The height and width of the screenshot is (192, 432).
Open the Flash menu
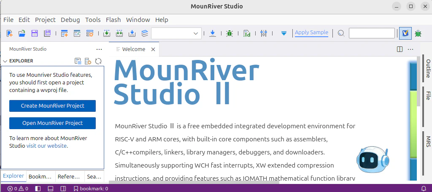(x=113, y=20)
